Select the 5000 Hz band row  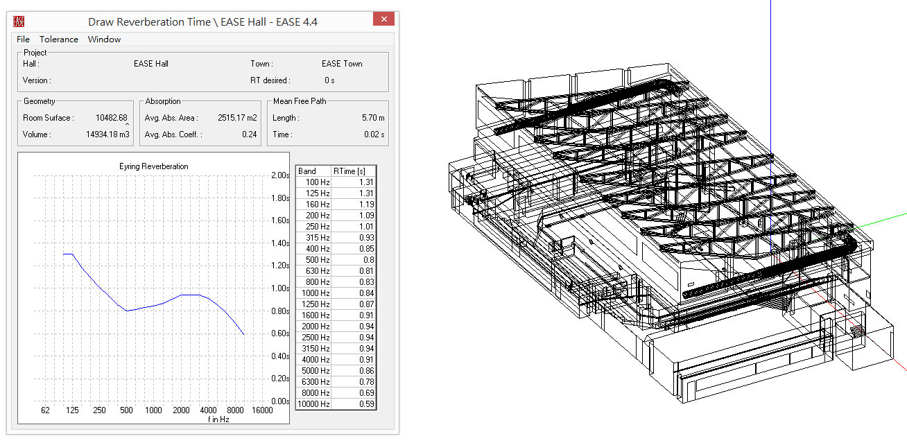[336, 371]
